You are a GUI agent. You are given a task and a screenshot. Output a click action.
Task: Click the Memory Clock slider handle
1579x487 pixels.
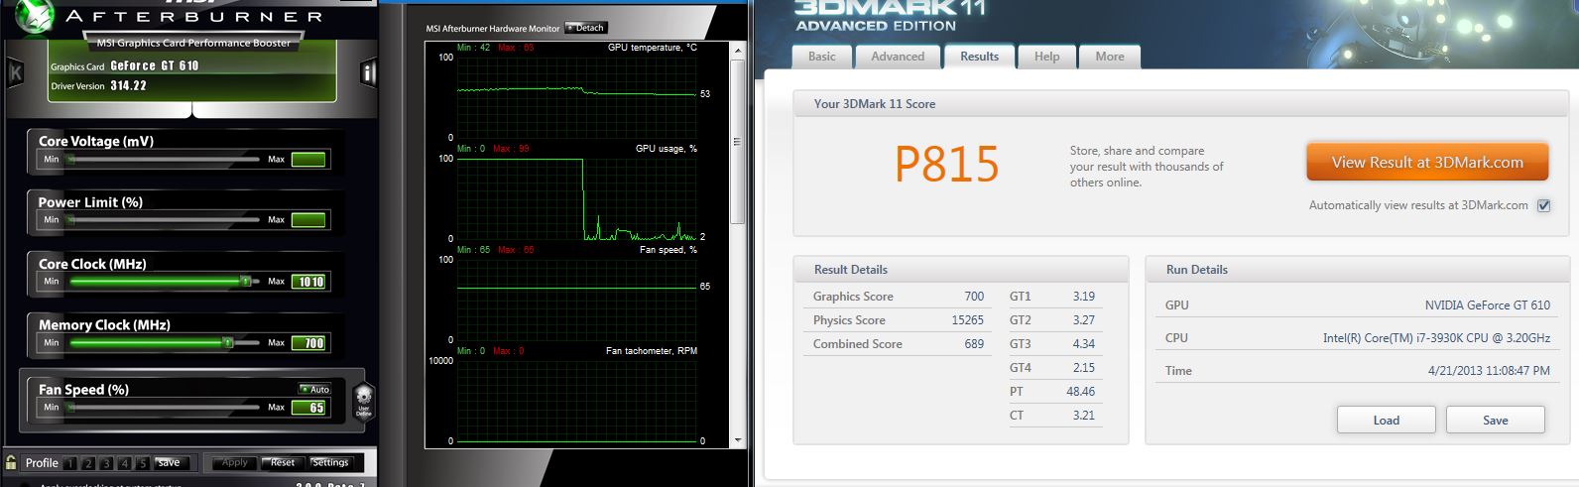pos(227,343)
